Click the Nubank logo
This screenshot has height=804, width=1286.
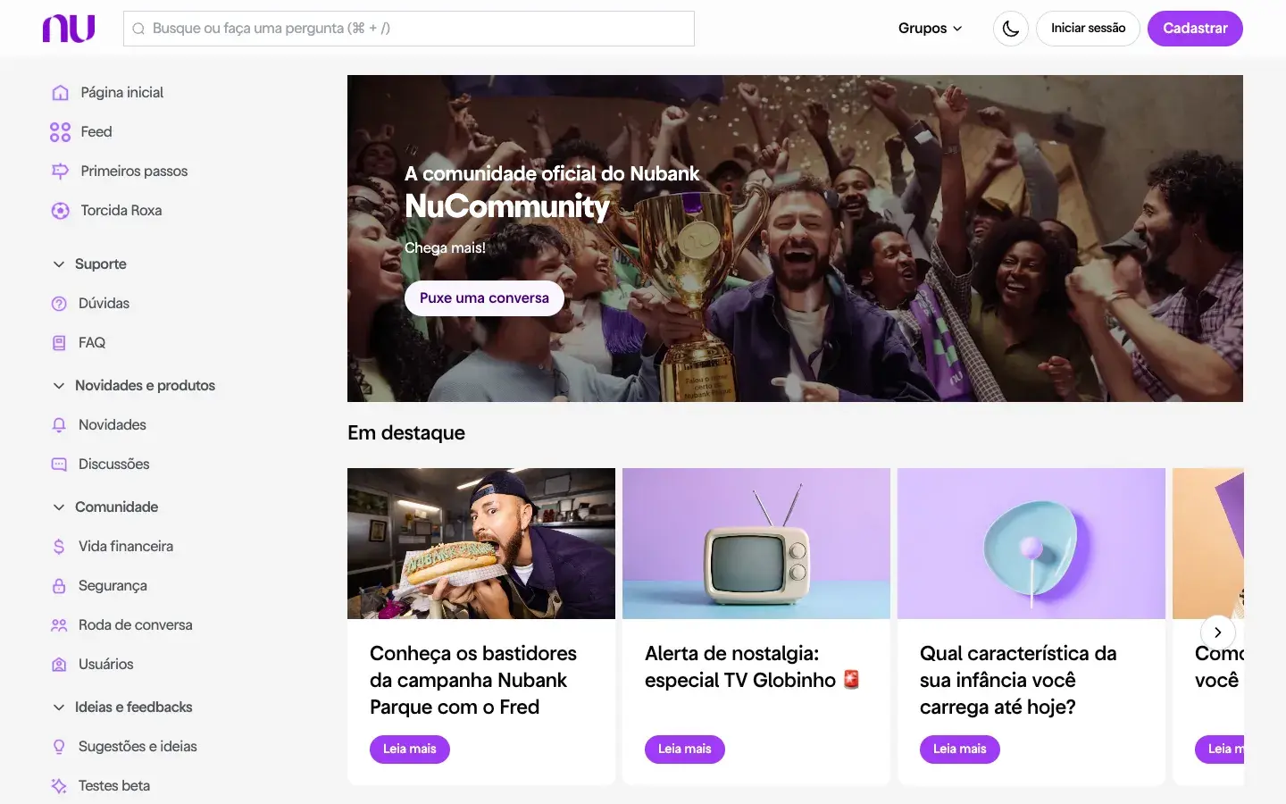point(69,29)
